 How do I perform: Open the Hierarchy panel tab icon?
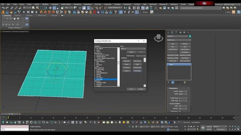(x=176, y=33)
